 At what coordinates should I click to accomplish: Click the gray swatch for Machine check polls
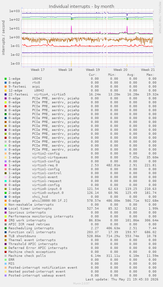[x=6, y=256]
